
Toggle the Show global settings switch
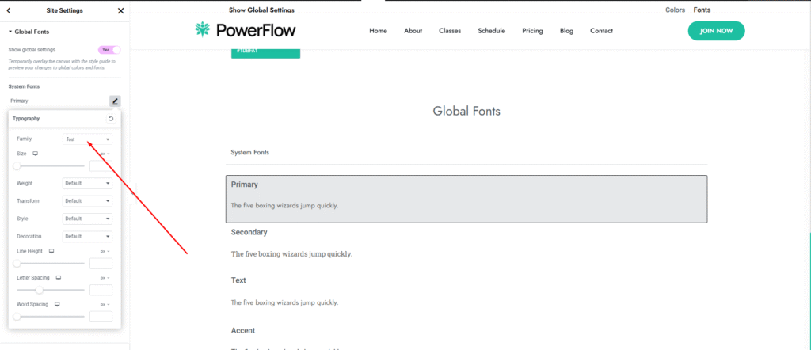tap(109, 49)
